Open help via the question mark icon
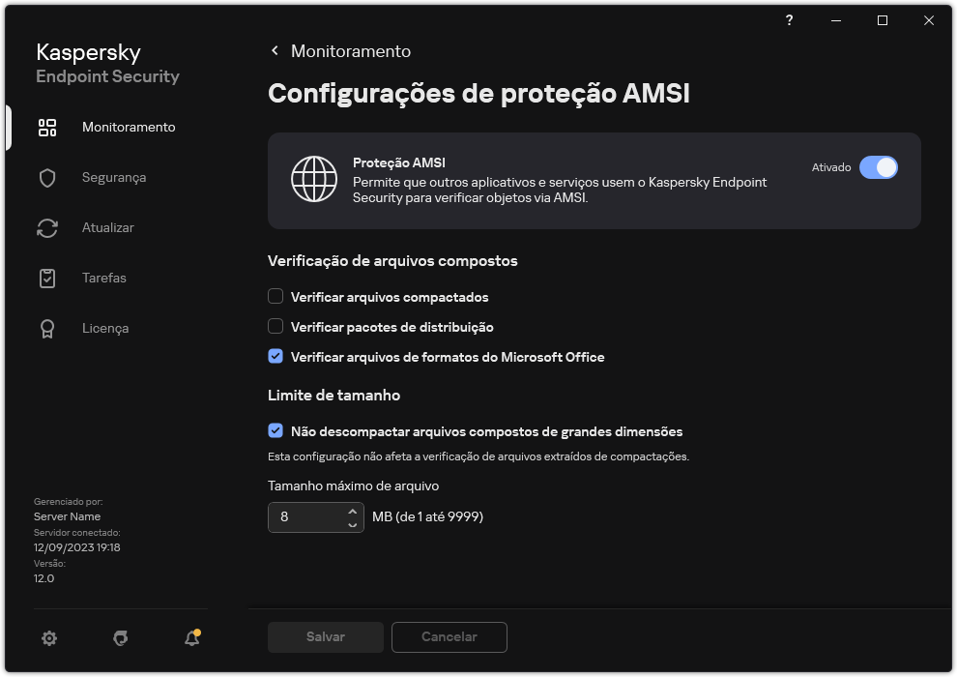The width and height of the screenshot is (957, 677). (x=788, y=20)
